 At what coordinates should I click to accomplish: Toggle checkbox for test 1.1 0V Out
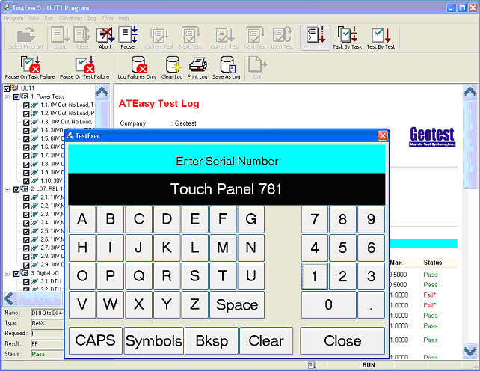pyautogui.click(x=27, y=105)
